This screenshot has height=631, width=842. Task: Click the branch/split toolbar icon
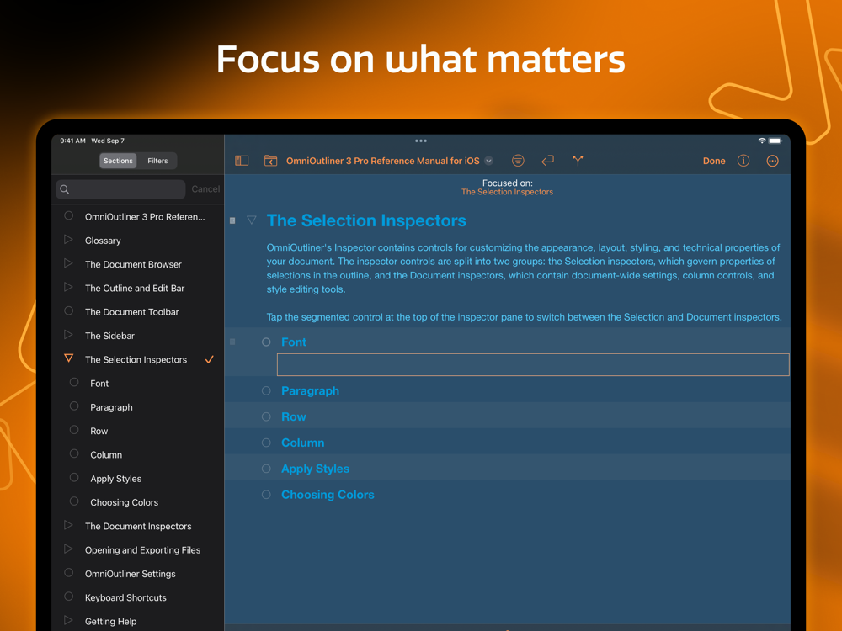pyautogui.click(x=578, y=161)
